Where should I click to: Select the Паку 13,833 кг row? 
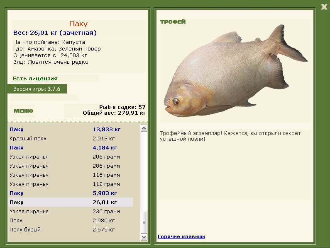pyautogui.click(x=71, y=129)
